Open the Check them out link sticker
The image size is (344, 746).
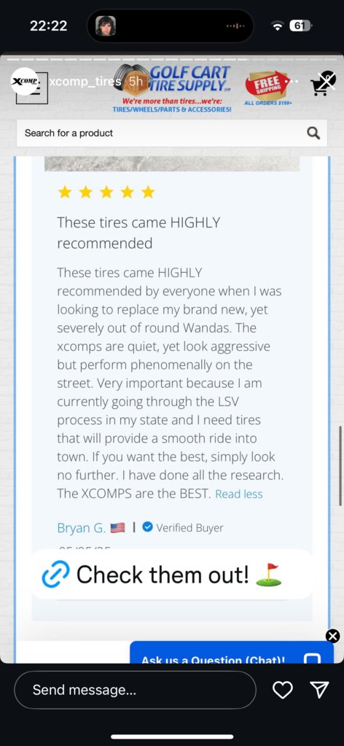pyautogui.click(x=172, y=574)
